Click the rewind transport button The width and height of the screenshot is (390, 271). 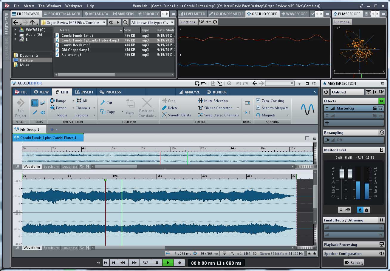123,263
